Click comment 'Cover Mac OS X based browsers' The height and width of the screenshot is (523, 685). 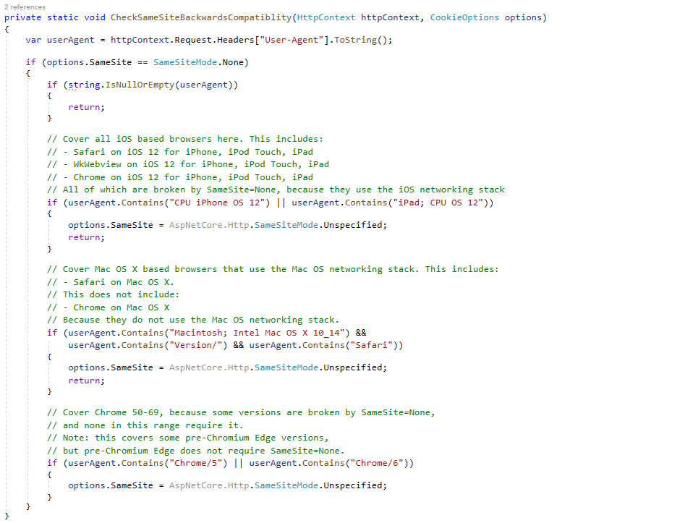pyautogui.click(x=273, y=269)
